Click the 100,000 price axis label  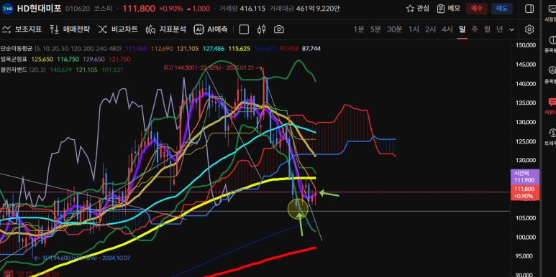pyautogui.click(x=526, y=238)
